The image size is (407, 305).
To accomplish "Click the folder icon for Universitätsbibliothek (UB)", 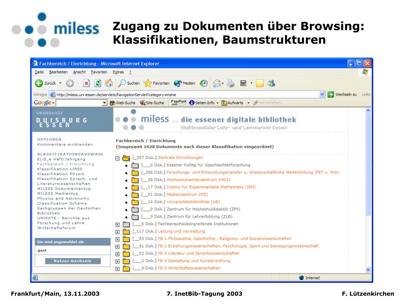I will tap(135, 202).
